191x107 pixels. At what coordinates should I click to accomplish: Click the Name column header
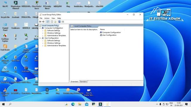point(102,29)
